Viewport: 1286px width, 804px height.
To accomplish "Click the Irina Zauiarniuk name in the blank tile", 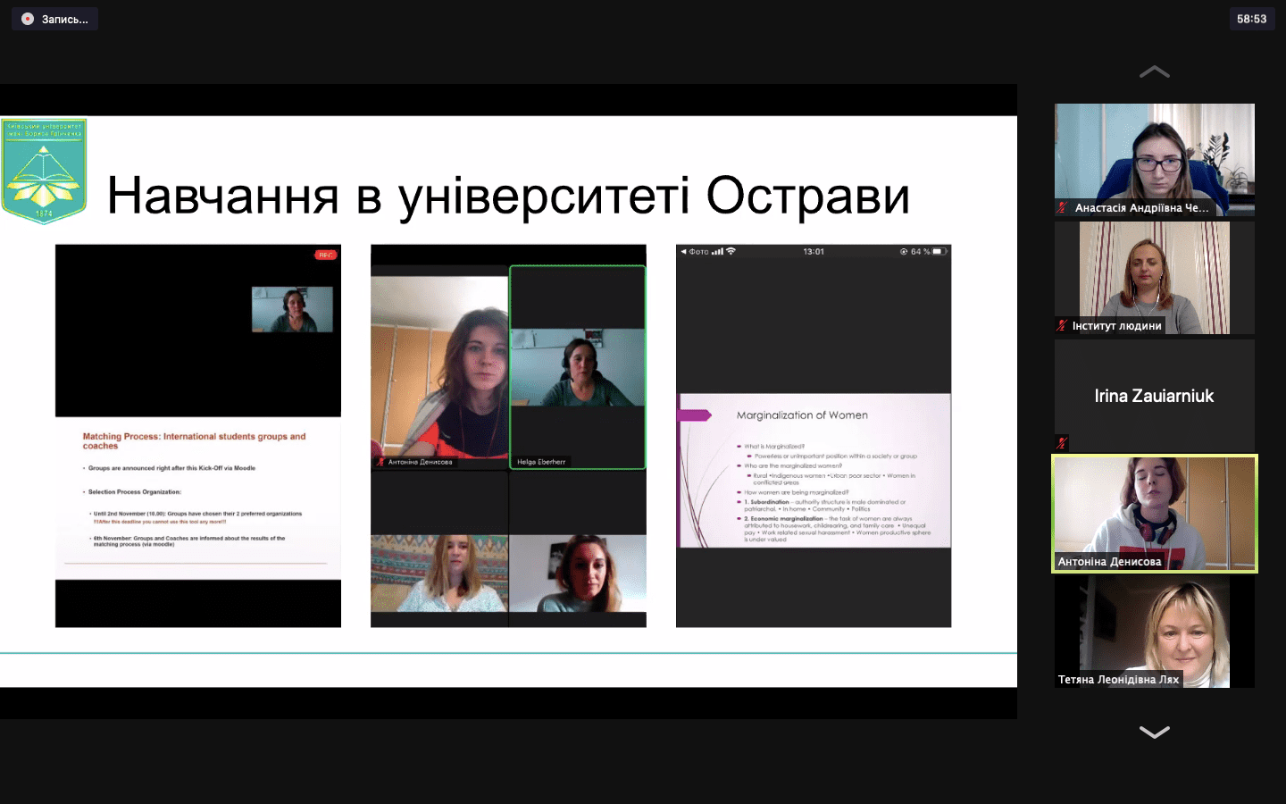I will [x=1154, y=396].
